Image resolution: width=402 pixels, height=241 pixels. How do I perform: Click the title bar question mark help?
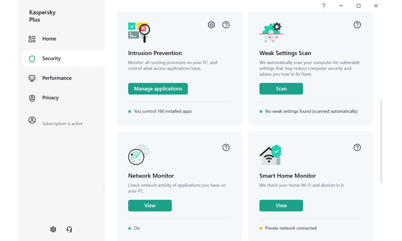(x=324, y=6)
